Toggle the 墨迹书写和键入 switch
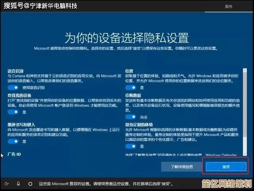 [x=13, y=141]
